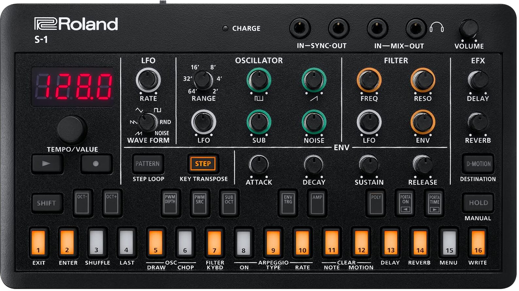Click the oscillator LFO knob
This screenshot has width=519, height=291.
tap(203, 122)
